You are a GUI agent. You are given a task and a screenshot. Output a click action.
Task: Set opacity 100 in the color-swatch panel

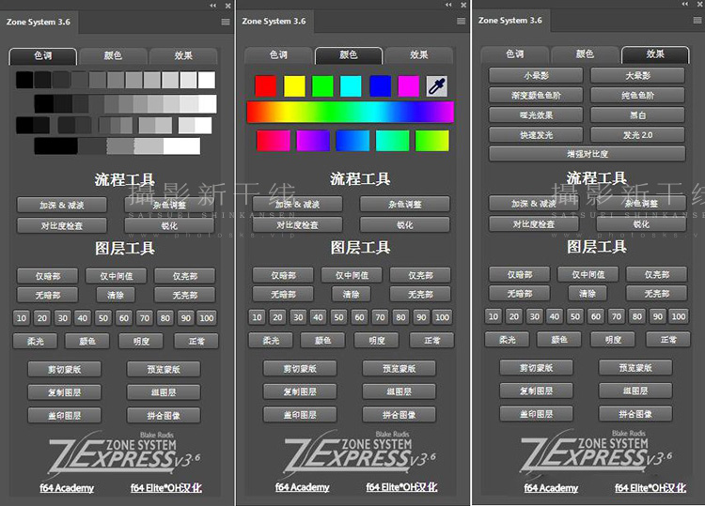point(442,317)
